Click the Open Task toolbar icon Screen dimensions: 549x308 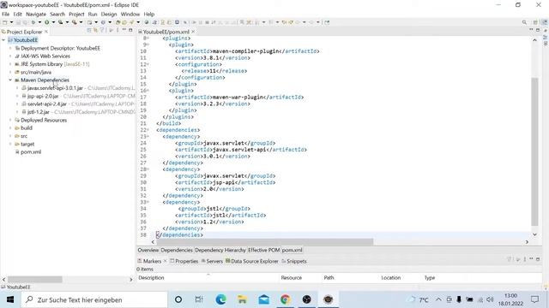(x=125, y=22)
